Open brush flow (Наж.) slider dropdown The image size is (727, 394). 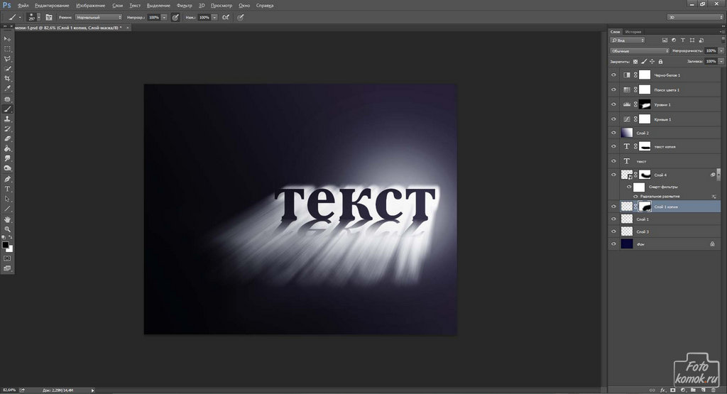pos(214,17)
